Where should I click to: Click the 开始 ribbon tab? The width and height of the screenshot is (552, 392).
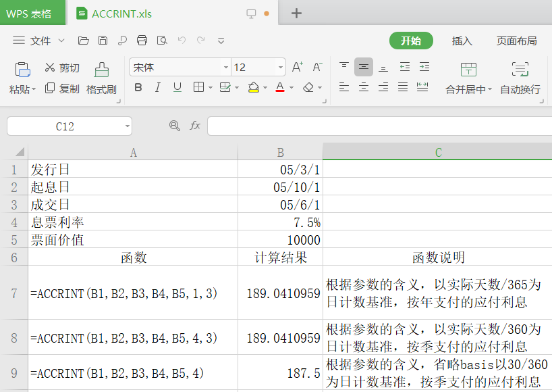(411, 41)
